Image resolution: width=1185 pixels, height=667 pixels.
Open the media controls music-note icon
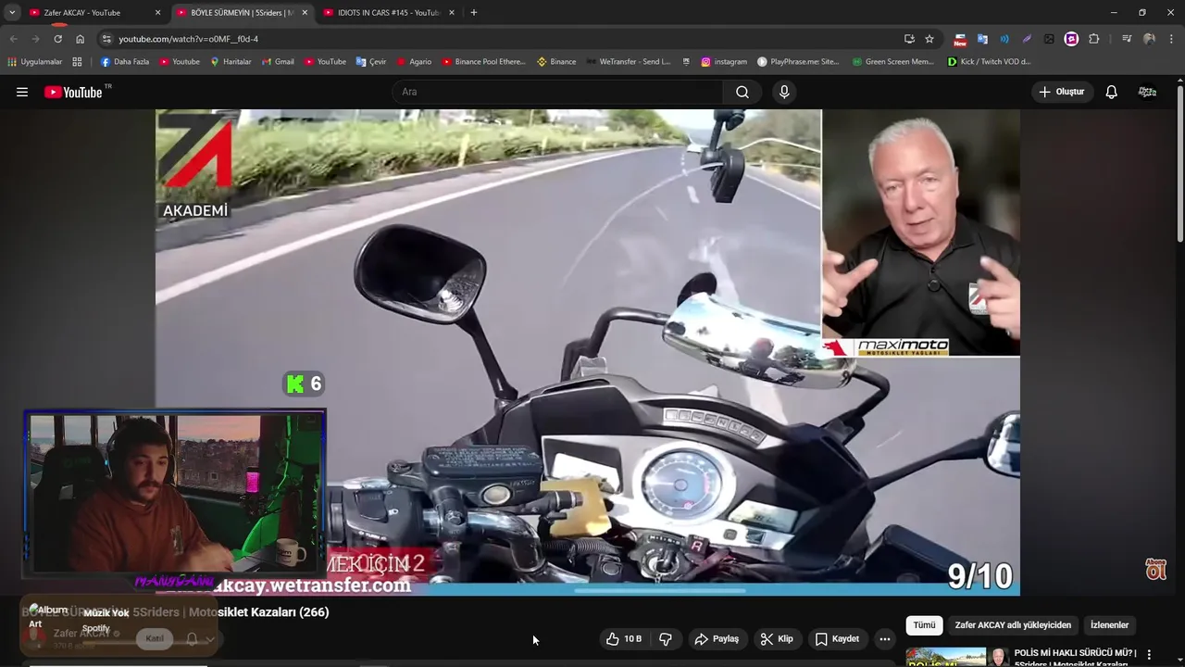(x=1126, y=39)
